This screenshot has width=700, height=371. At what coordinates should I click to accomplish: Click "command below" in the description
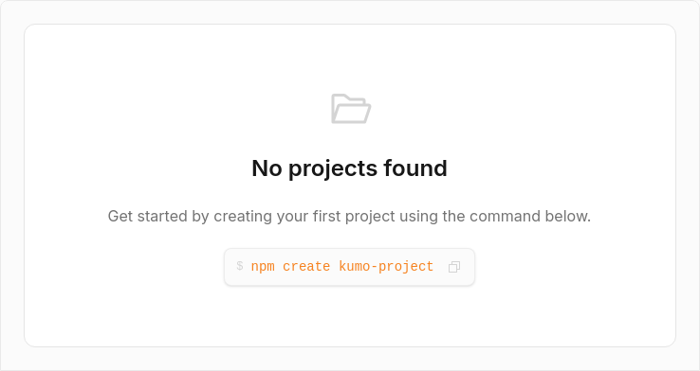[x=530, y=216]
